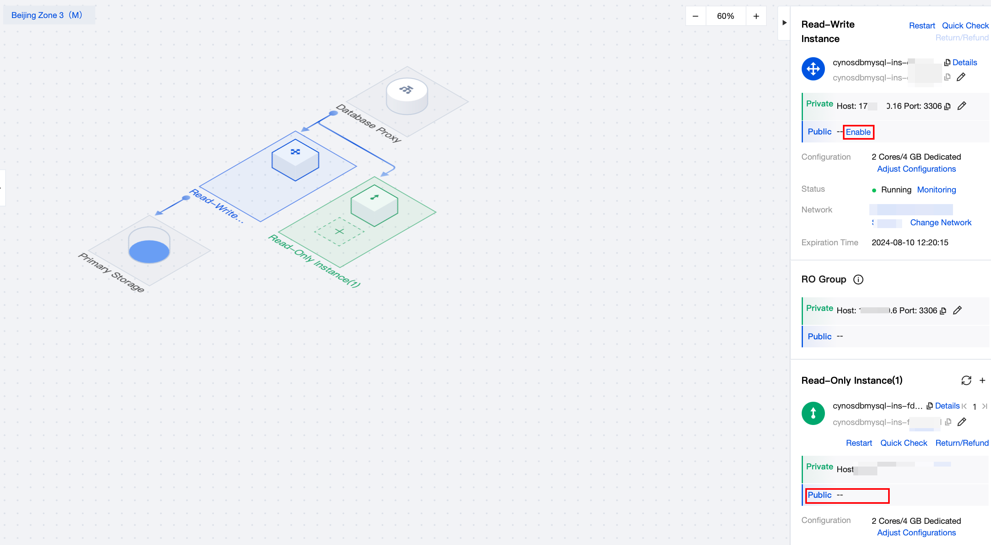Viewport: 991px width, 545px height.
Task: Run Quick Check on the Read-Write instance
Action: [x=965, y=26]
